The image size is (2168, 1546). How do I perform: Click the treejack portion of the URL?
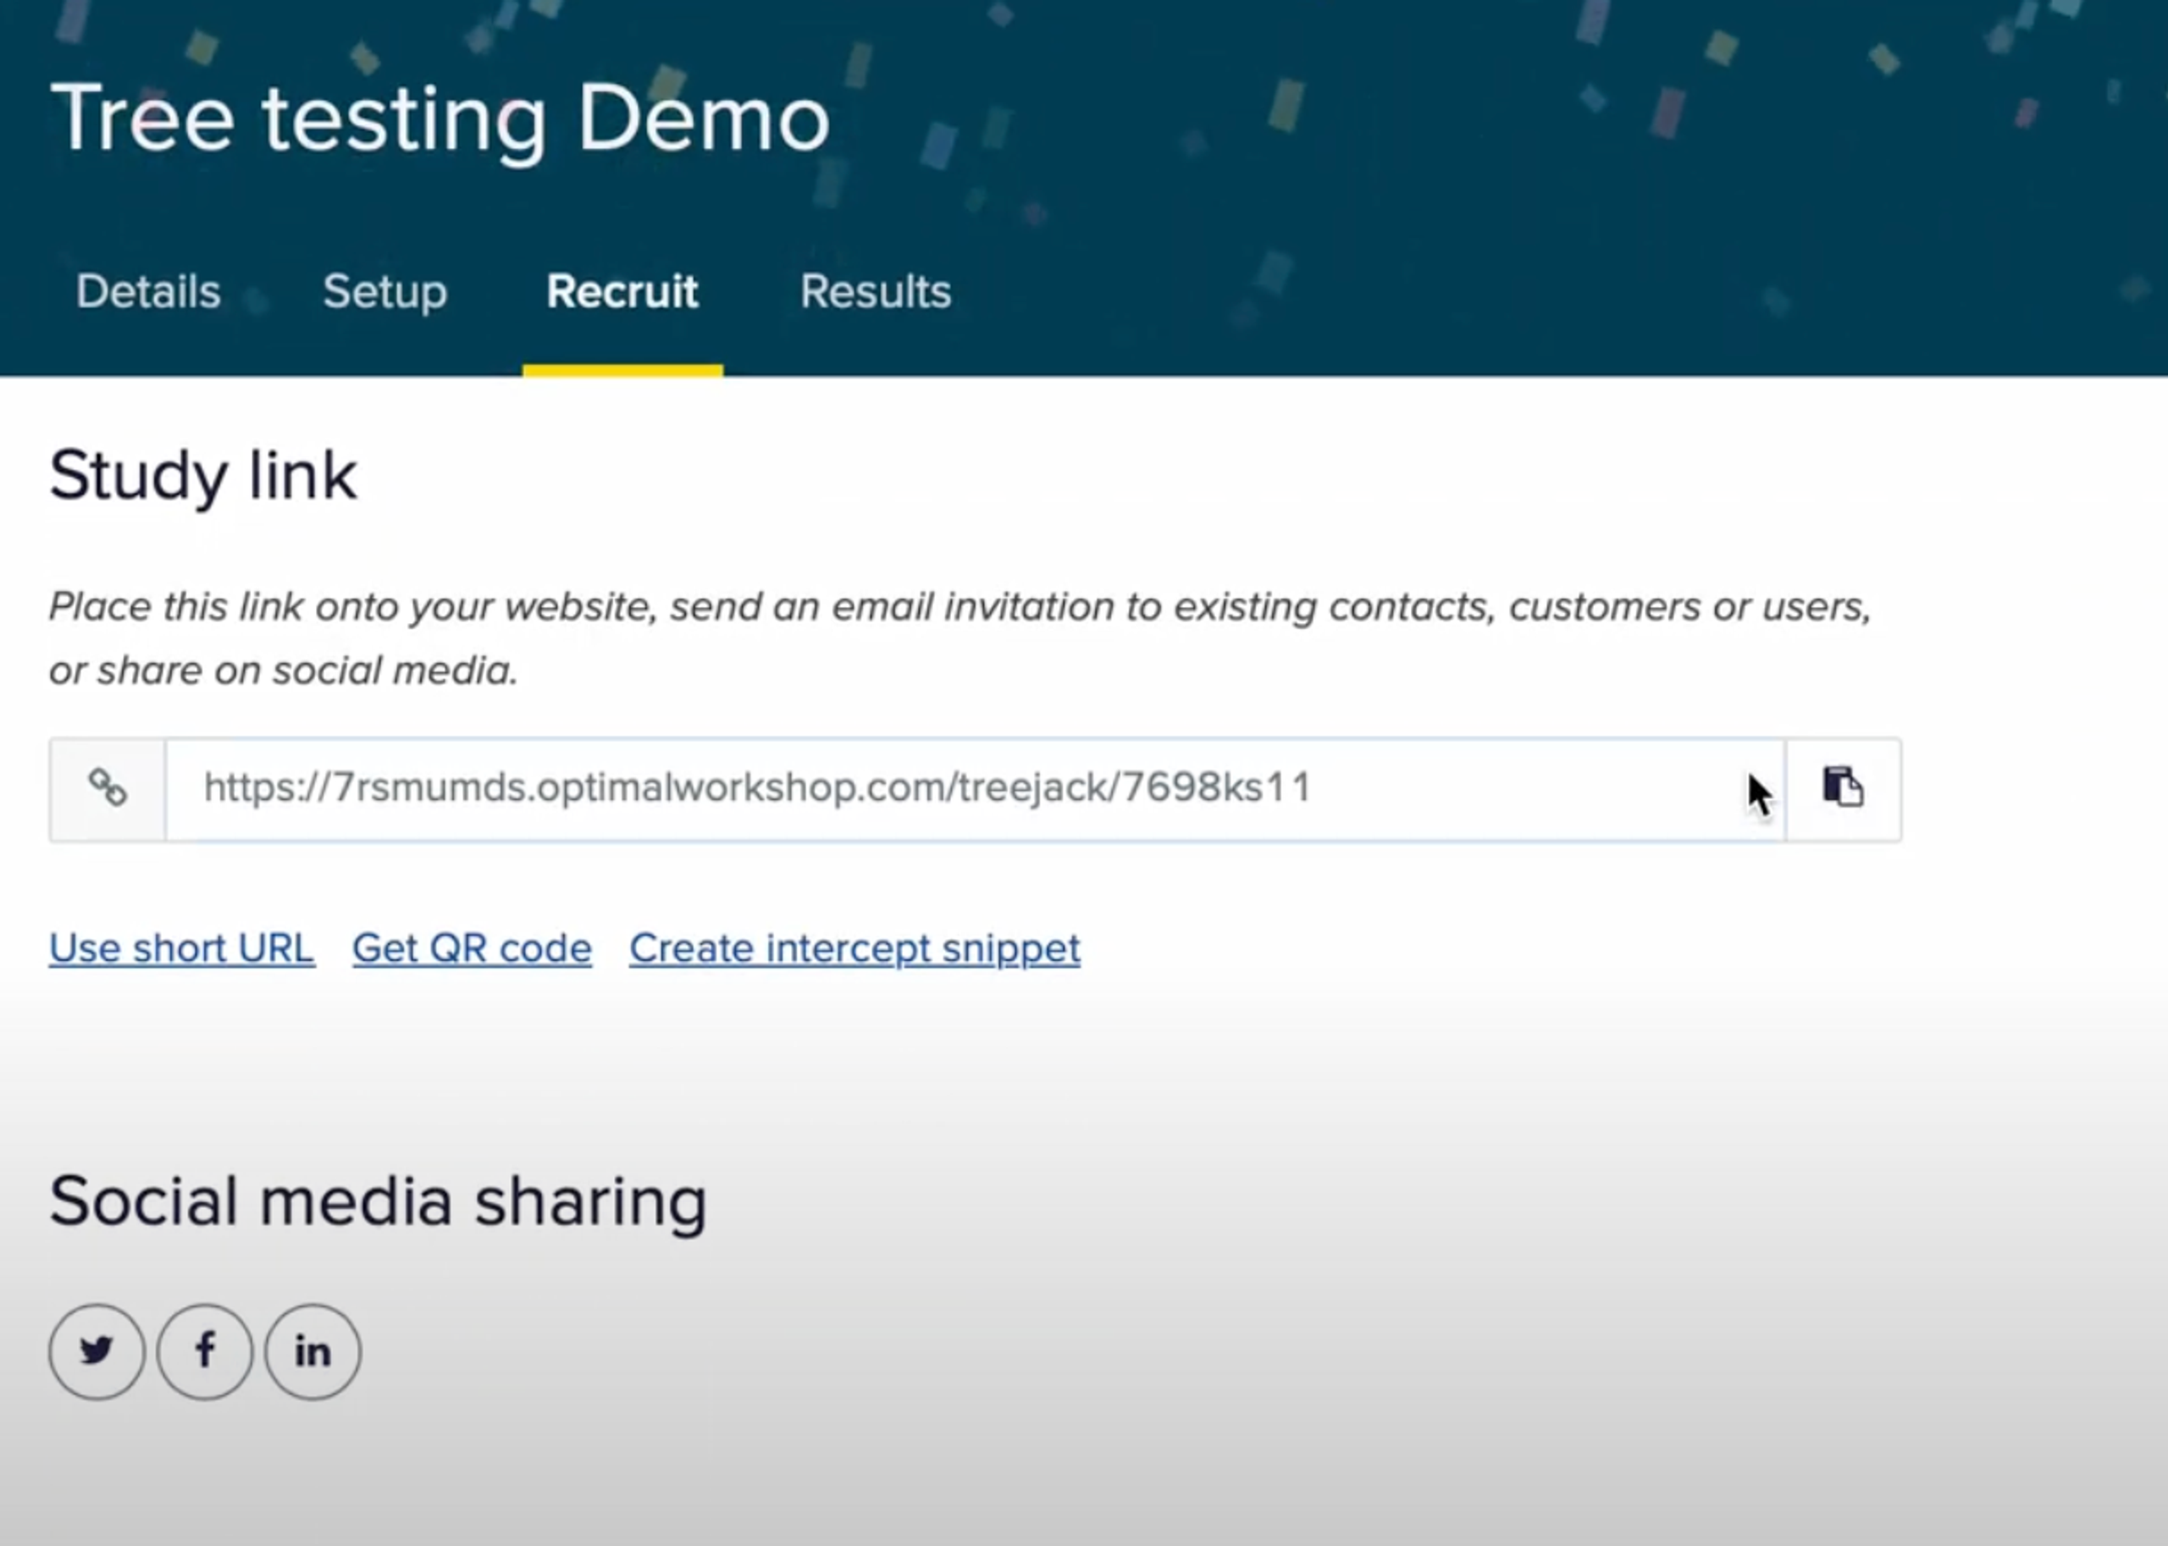click(x=1034, y=788)
